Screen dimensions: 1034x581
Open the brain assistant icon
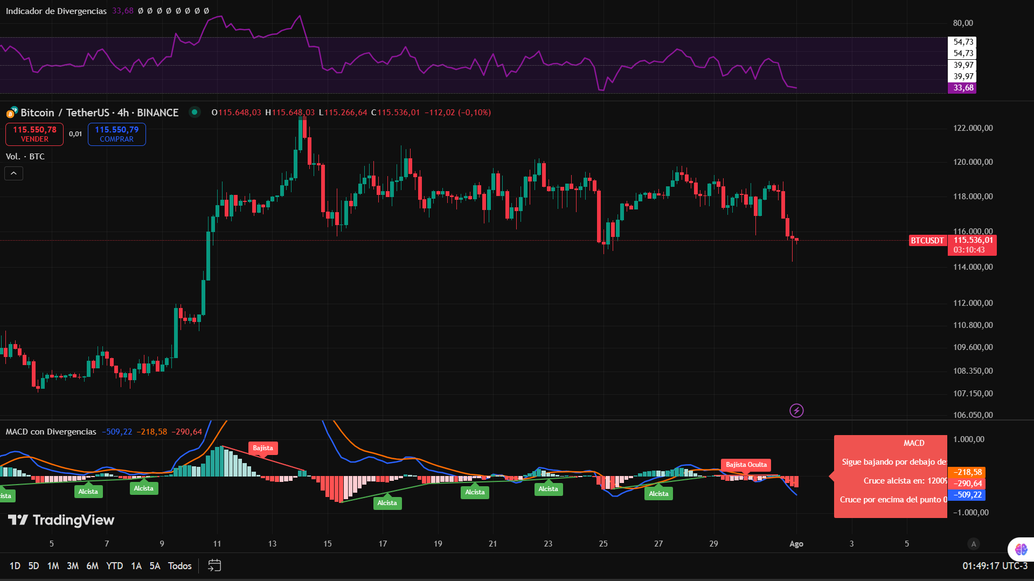click(1021, 549)
